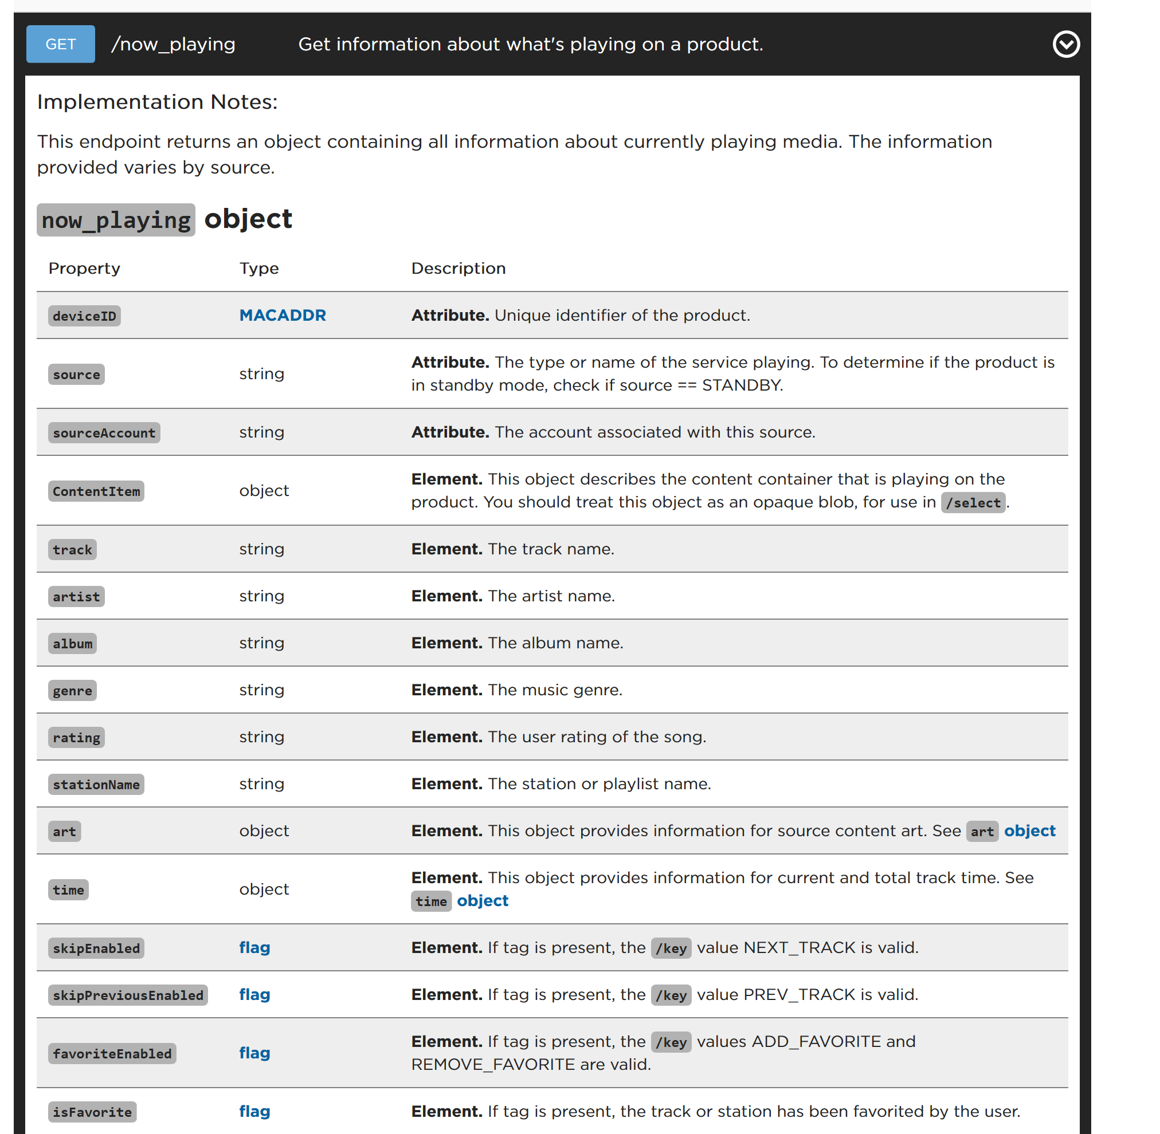Image resolution: width=1160 pixels, height=1134 pixels.
Task: Click the sourceAccount property tag
Action: coord(104,433)
